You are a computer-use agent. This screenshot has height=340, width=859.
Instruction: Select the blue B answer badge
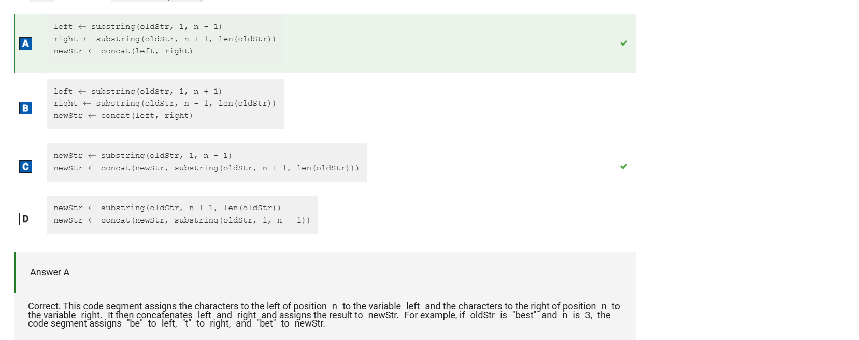[25, 108]
